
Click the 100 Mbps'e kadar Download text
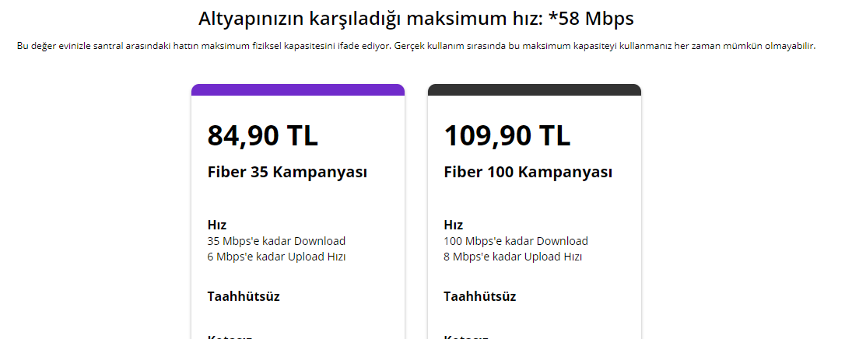click(516, 241)
